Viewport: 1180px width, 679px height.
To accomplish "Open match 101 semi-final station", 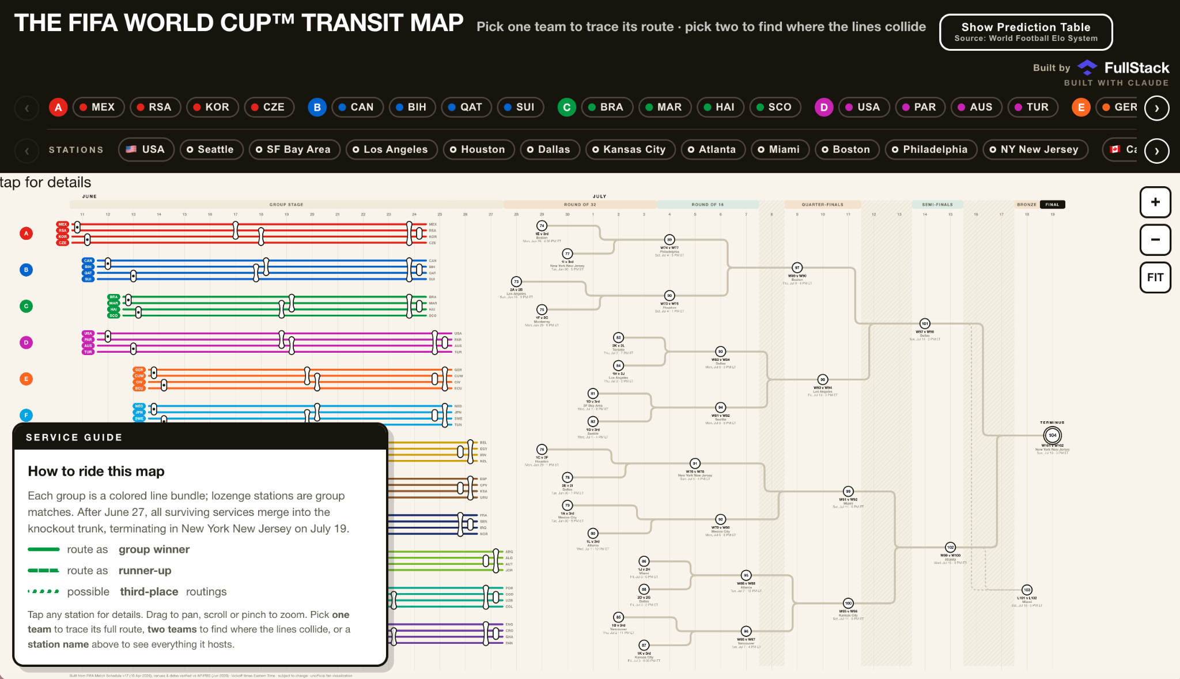I will pyautogui.click(x=925, y=324).
